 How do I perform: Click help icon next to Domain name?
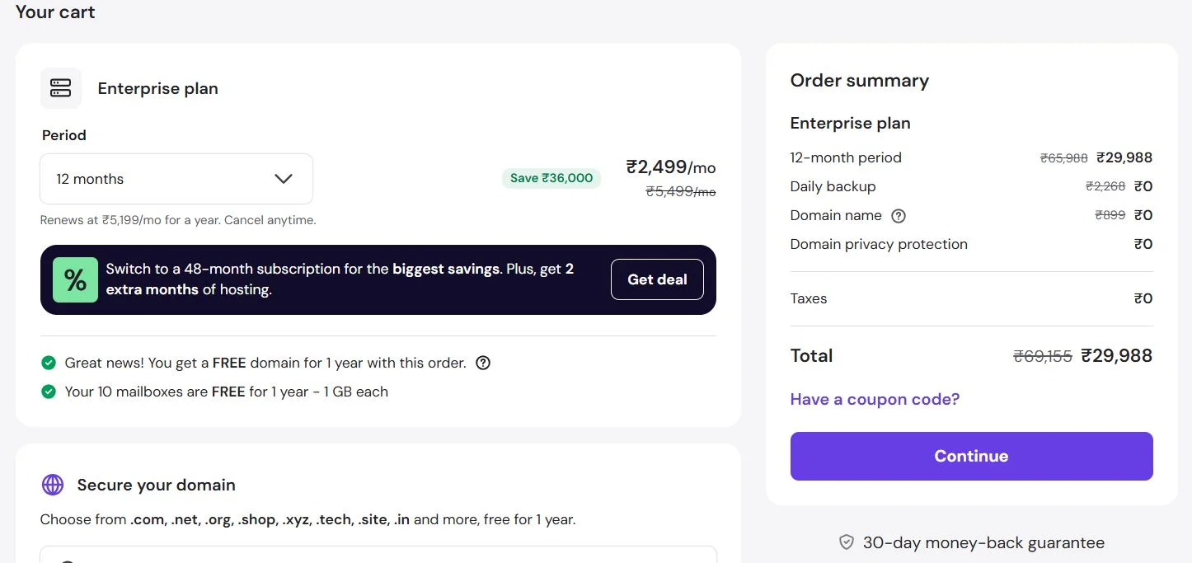(899, 216)
